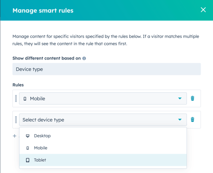213x173 pixels.
Task: Grab the drag handle of the Select device type rule
Action: click(16, 120)
